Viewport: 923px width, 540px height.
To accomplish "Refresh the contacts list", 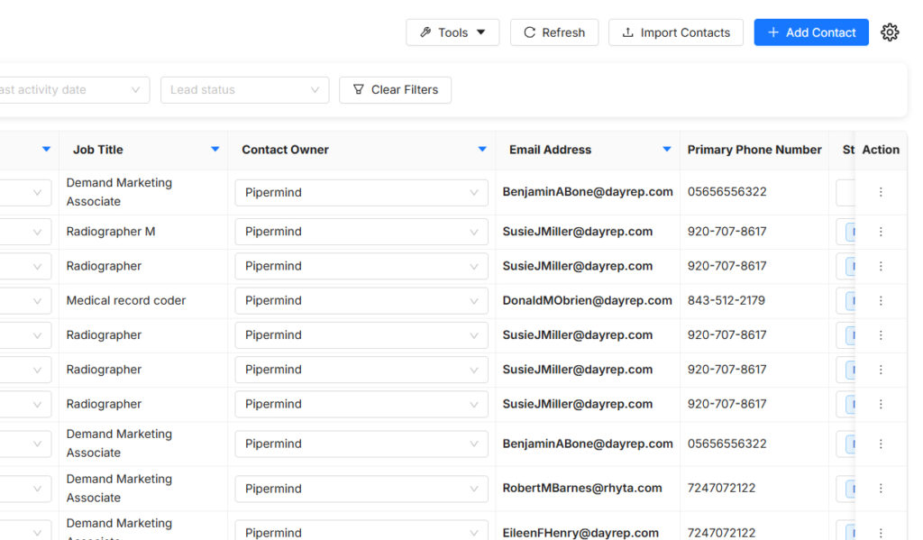I will [x=554, y=32].
